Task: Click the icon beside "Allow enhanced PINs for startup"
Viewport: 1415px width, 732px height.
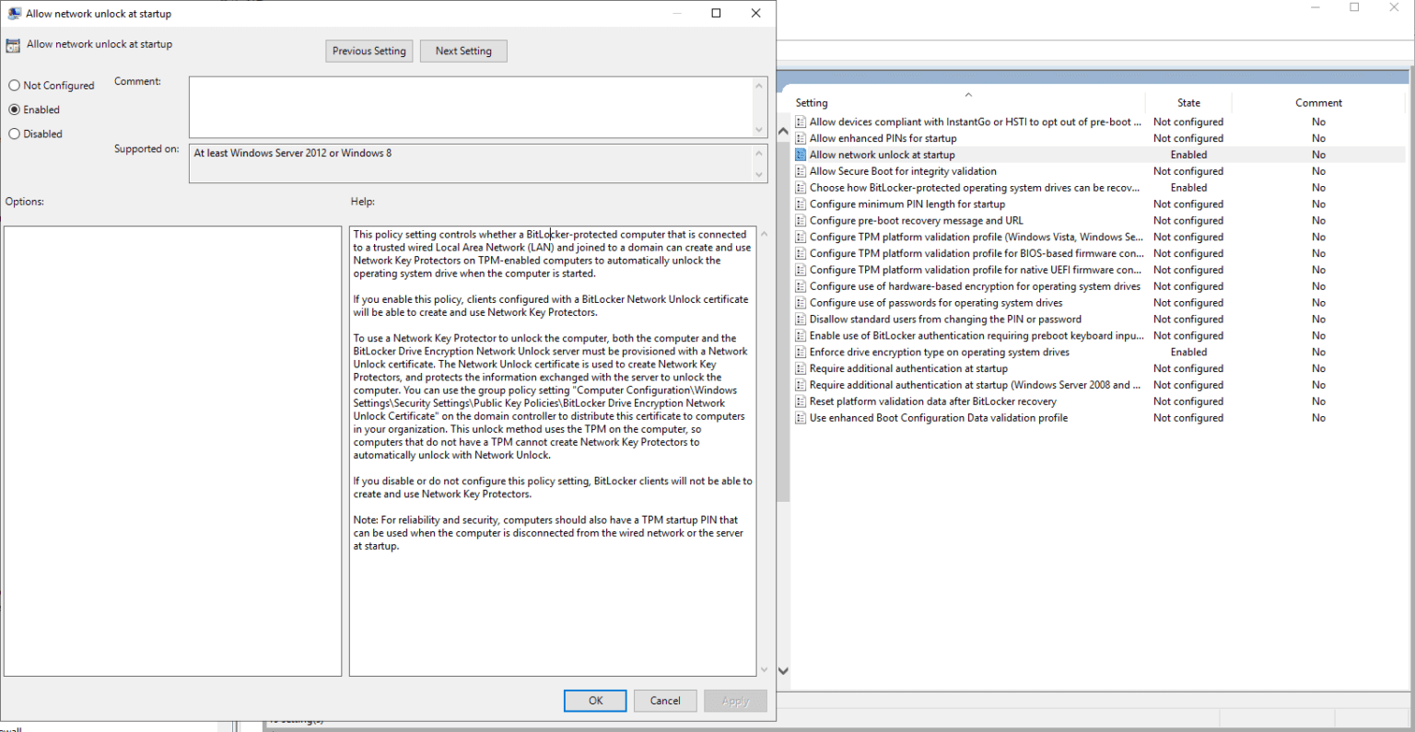Action: [800, 138]
